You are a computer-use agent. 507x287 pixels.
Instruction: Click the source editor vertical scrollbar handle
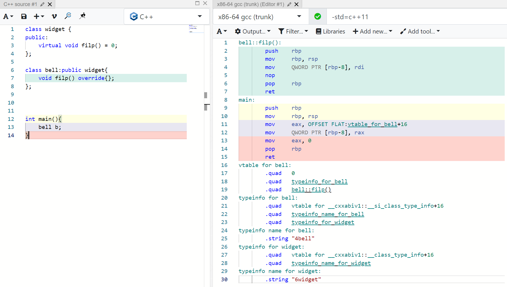(206, 95)
